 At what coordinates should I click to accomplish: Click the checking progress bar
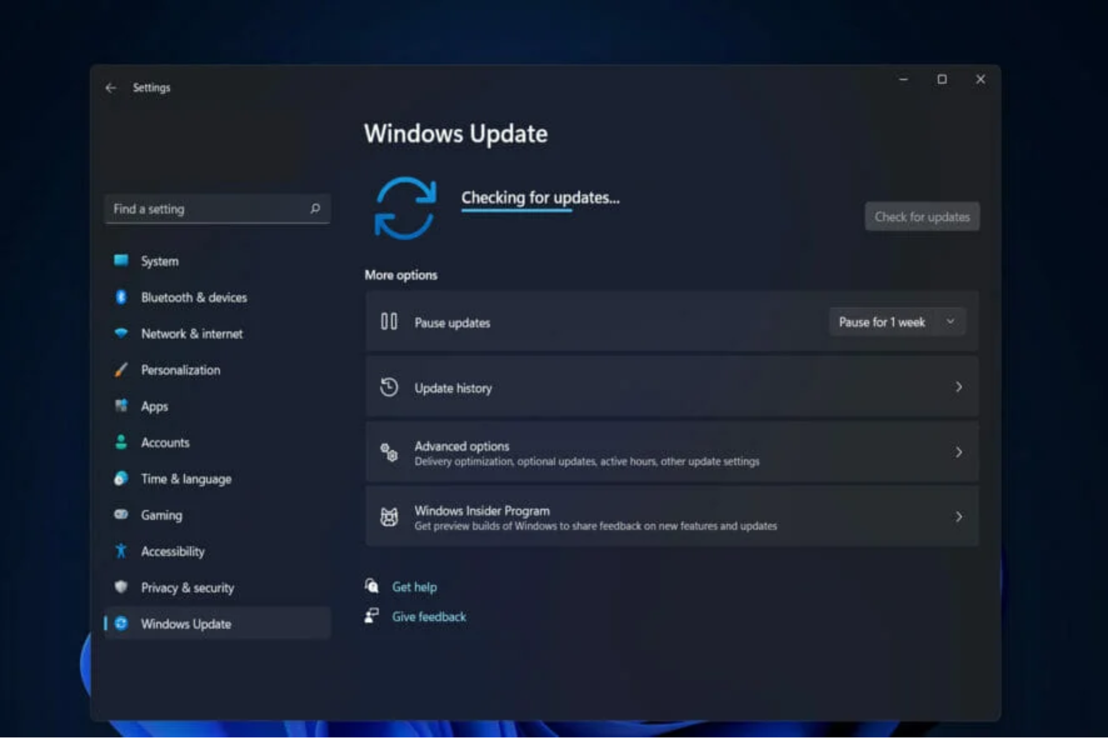click(x=516, y=211)
